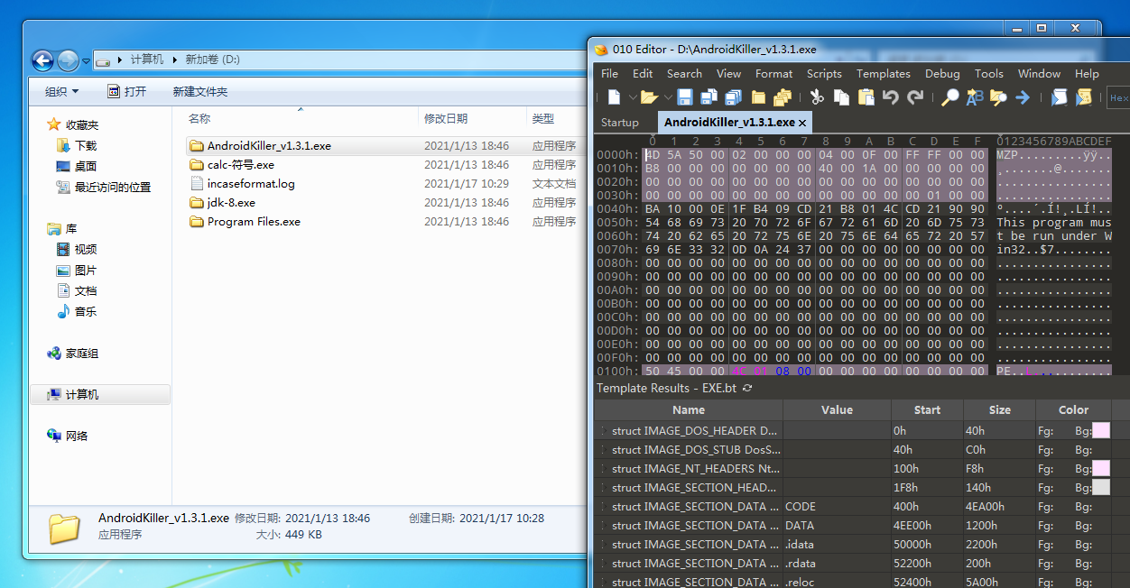Screen dimensions: 1130x588
Task: Click the Open File folder icon
Action: [648, 97]
